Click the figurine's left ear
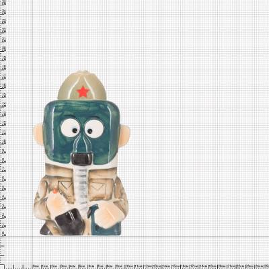The height and width of the screenshot is (269, 269). pyautogui.click(x=38, y=134)
